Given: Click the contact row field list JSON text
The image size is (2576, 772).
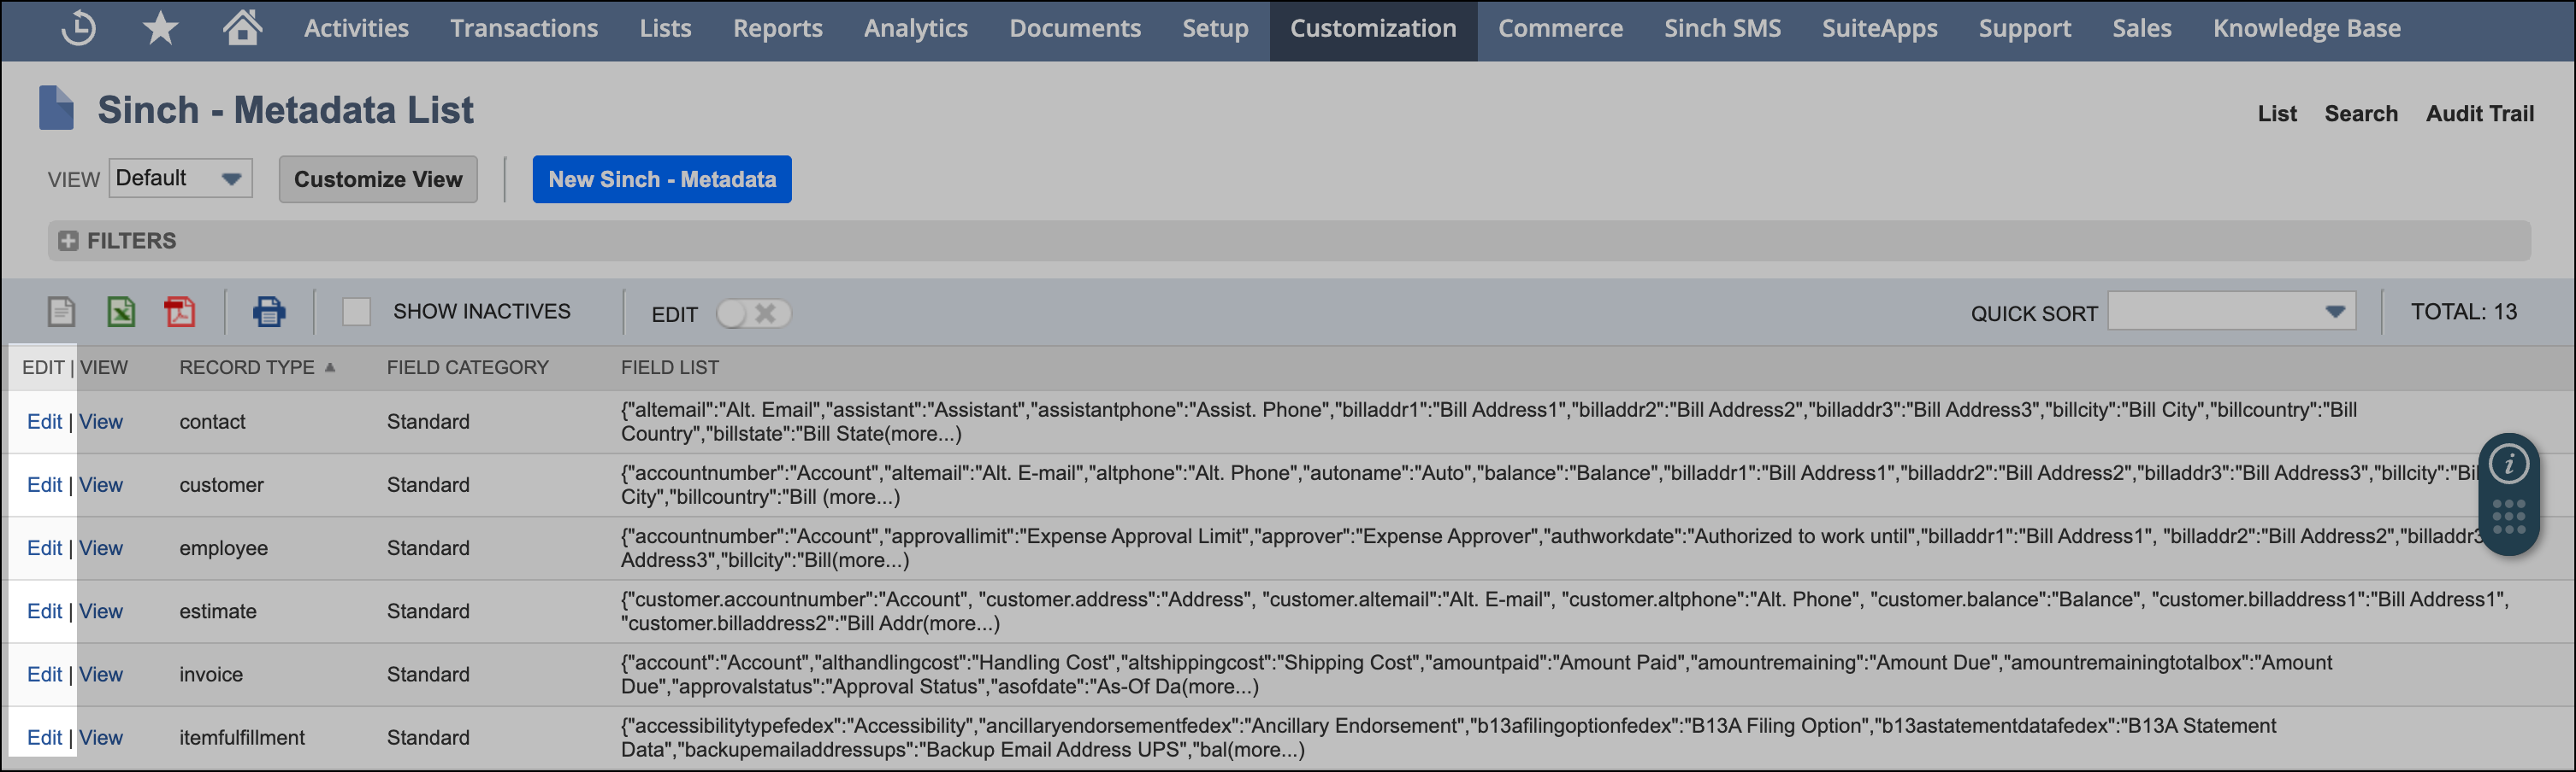Looking at the screenshot, I should tap(1488, 422).
